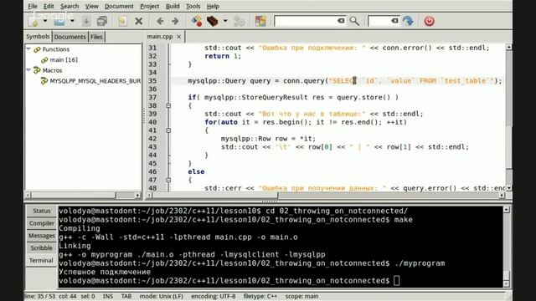Close the main.cpp tab with its X
The width and height of the screenshot is (536, 301).
[178, 37]
